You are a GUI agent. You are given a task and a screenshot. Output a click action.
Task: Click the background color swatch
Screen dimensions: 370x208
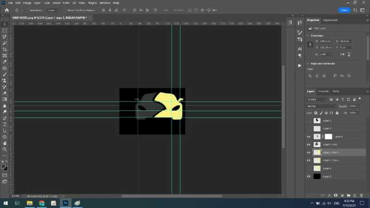coord(6,169)
